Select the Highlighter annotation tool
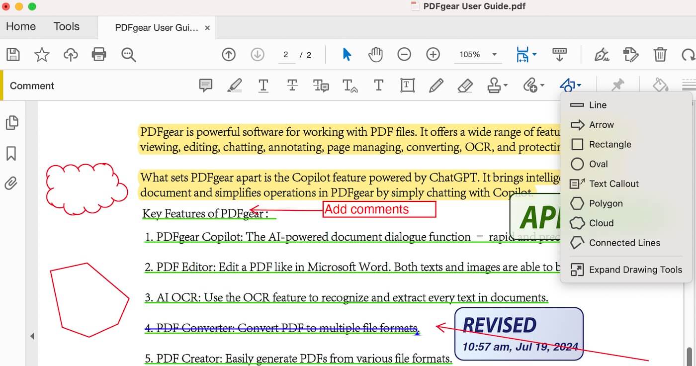 pyautogui.click(x=234, y=85)
